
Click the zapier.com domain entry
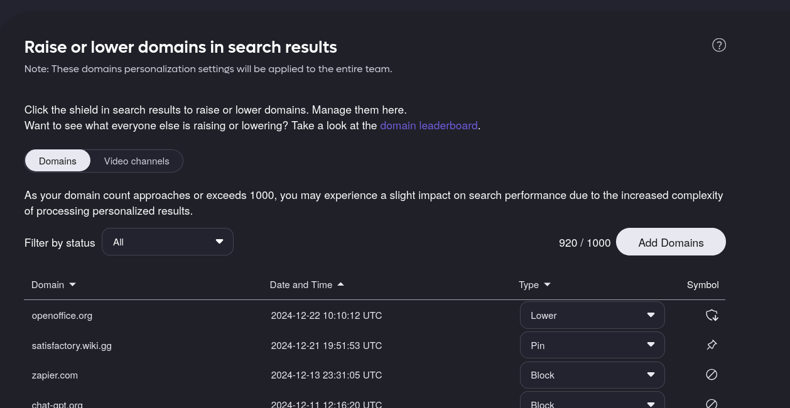coord(55,375)
